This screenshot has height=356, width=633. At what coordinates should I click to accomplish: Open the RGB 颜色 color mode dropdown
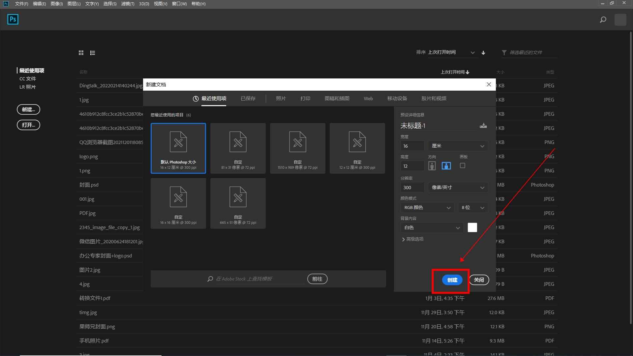427,208
